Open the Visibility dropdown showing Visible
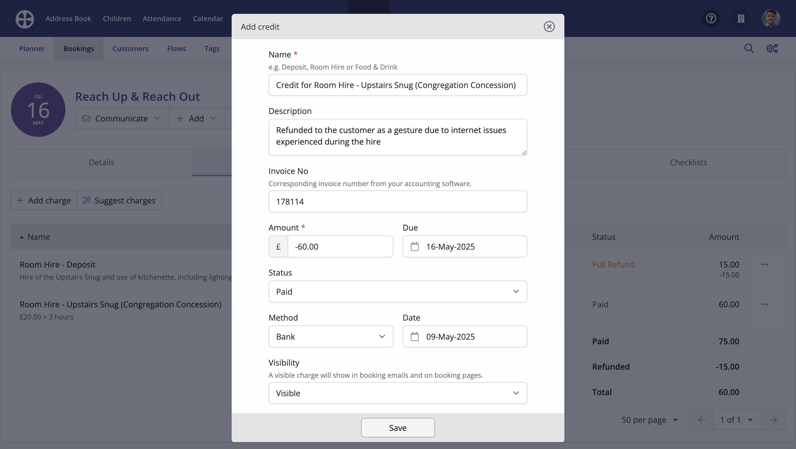This screenshot has width=796, height=449. 398,393
